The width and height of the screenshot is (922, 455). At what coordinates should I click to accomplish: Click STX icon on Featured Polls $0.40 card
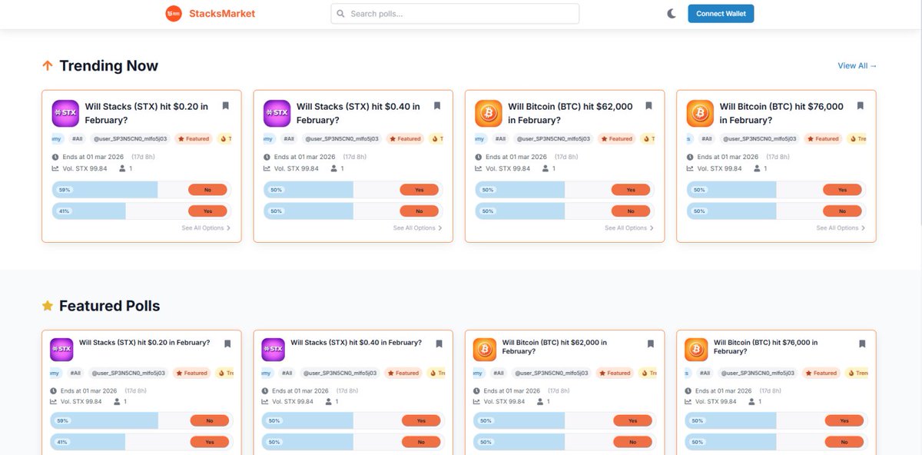pos(273,350)
